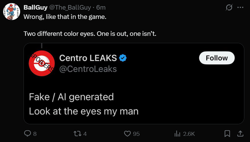The width and height of the screenshot is (250, 142).
Task: Like the post with the heart icon
Action: 127,133
